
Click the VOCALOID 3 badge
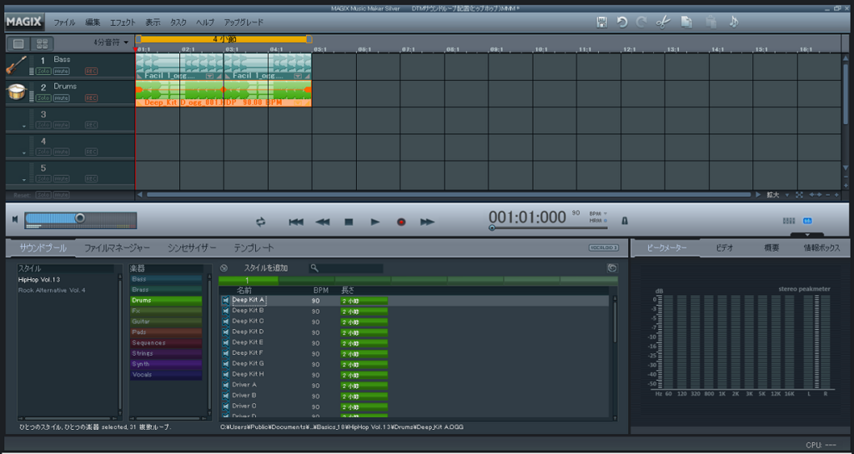click(604, 248)
